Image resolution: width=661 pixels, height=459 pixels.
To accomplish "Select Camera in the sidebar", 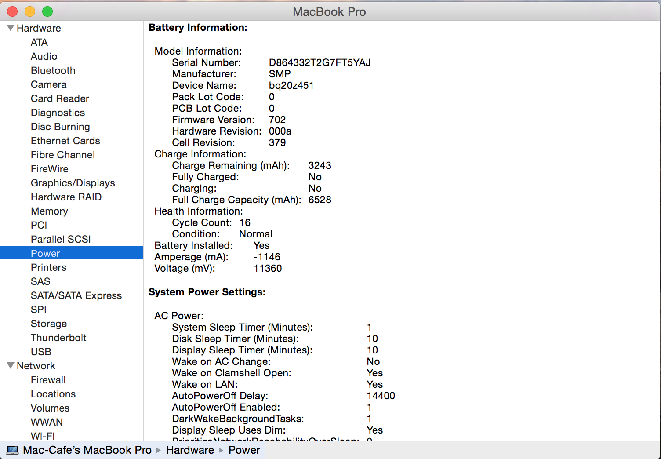I will point(48,84).
